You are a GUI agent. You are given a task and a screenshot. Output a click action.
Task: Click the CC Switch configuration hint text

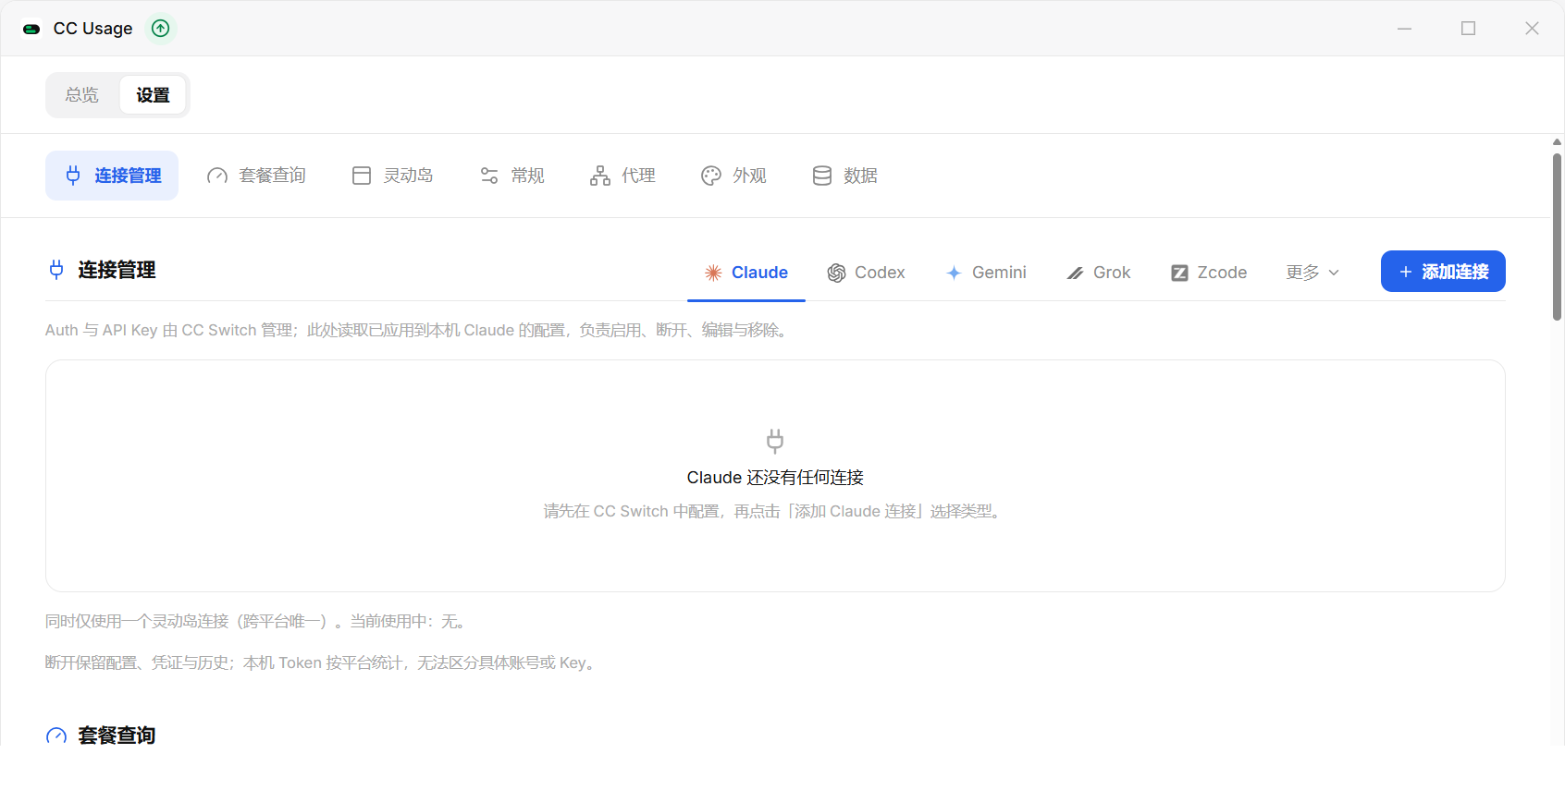(775, 511)
